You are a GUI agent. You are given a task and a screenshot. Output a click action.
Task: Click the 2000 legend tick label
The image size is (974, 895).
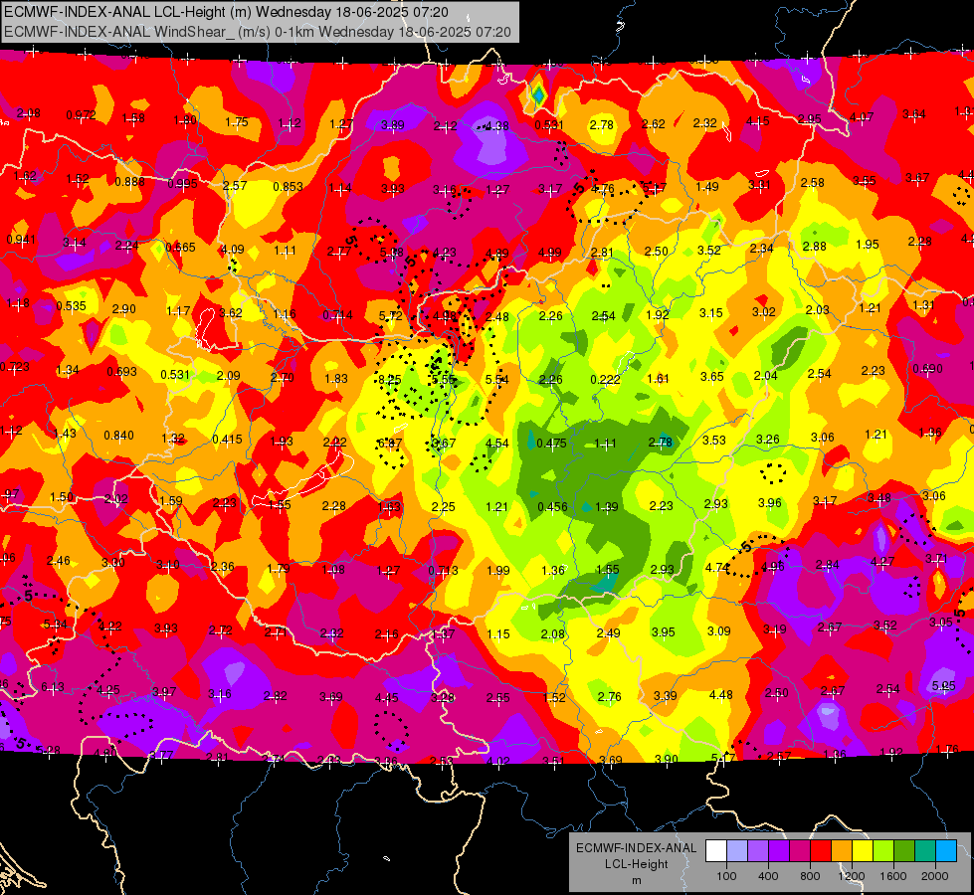[935, 876]
